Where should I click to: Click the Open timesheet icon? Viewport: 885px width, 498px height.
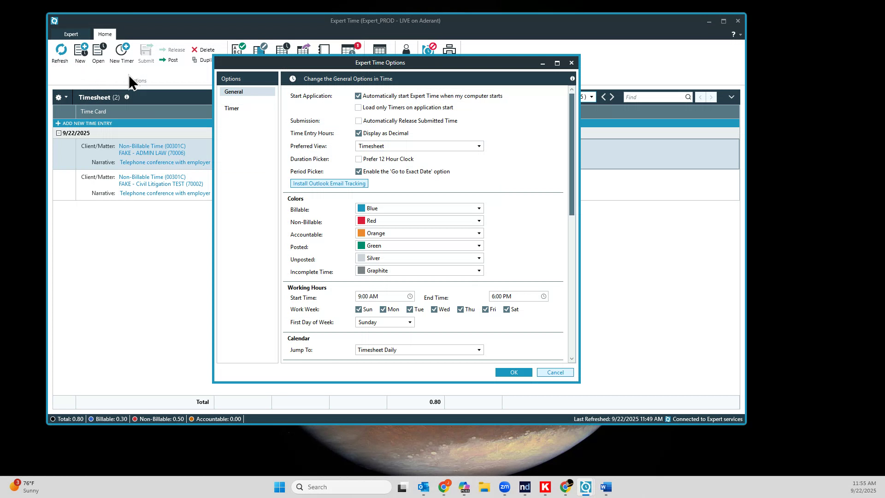tap(98, 52)
